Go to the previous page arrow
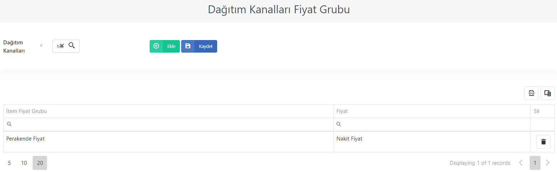This screenshot has width=557, height=172. pos(521,163)
